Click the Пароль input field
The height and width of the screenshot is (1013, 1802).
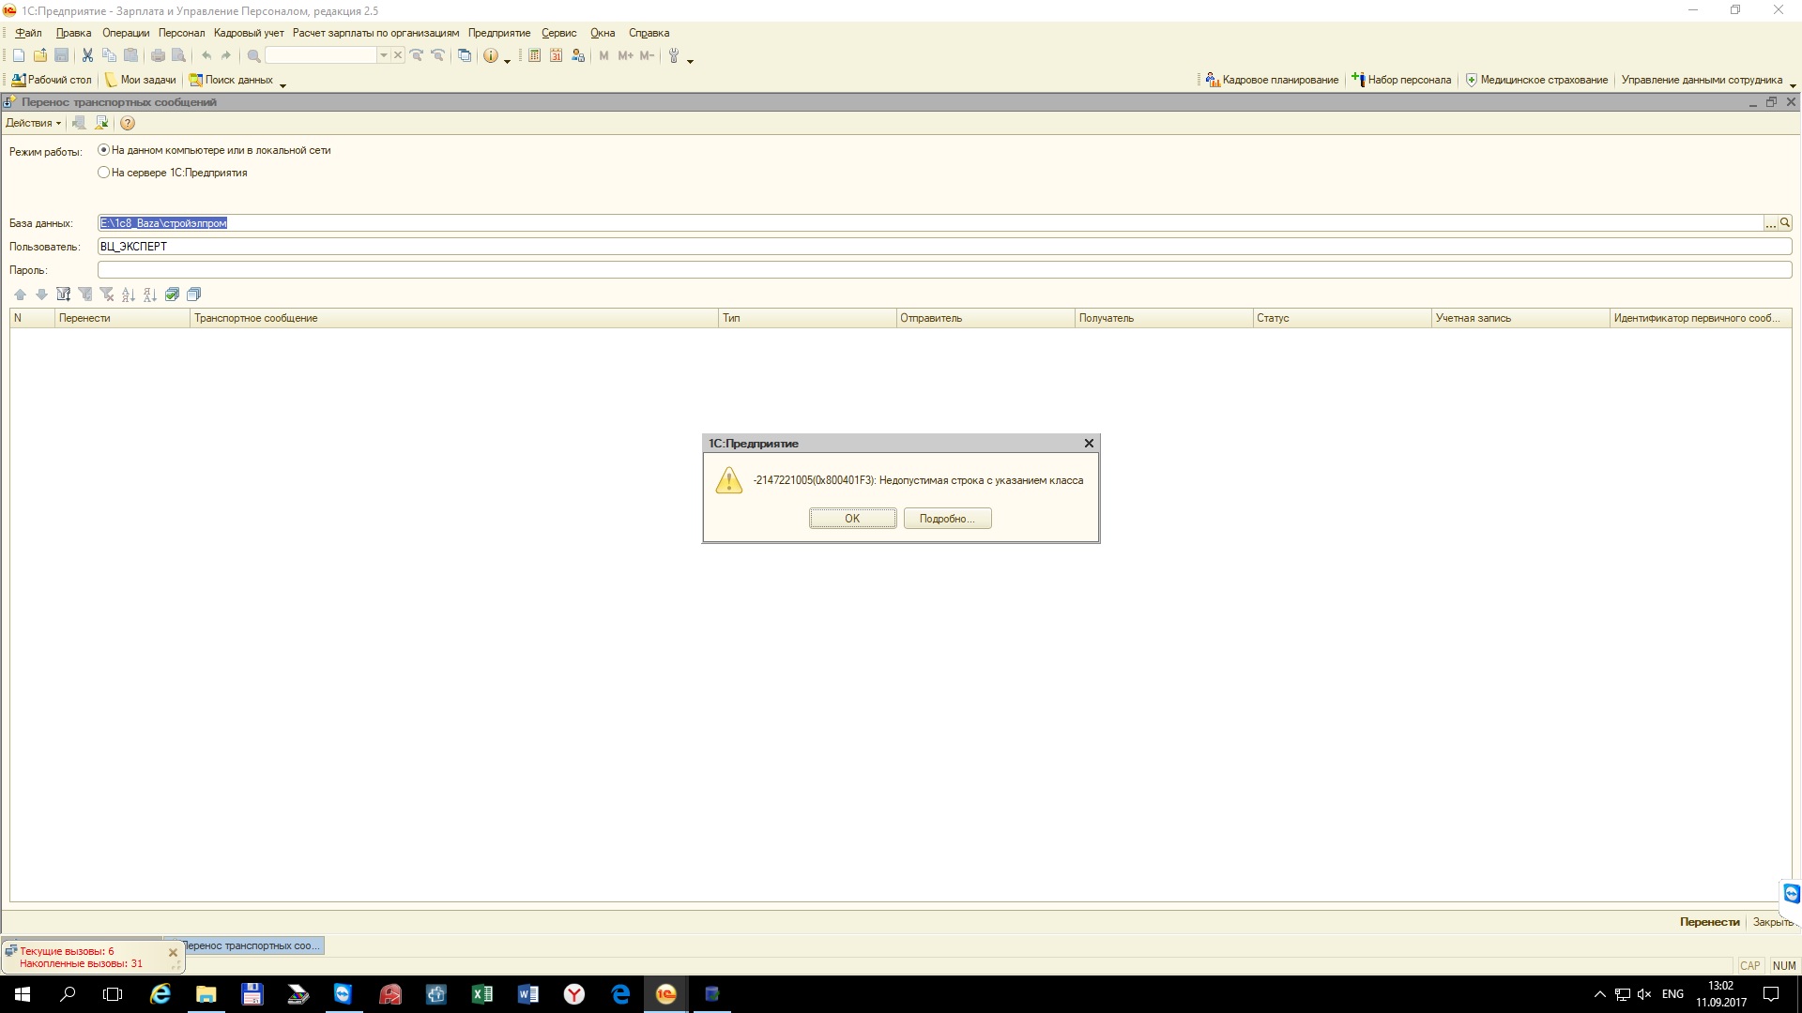944,270
